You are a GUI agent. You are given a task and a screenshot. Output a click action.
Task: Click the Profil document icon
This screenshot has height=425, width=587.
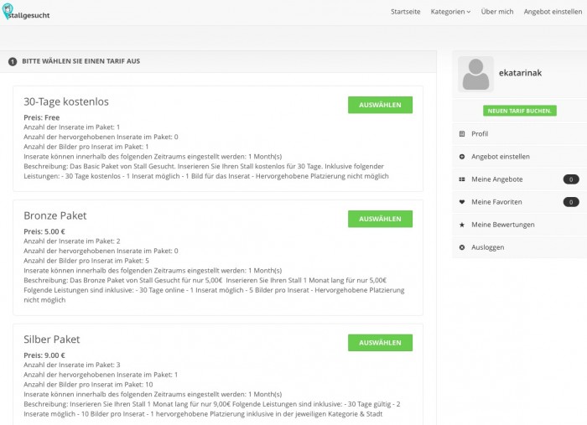[462, 134]
